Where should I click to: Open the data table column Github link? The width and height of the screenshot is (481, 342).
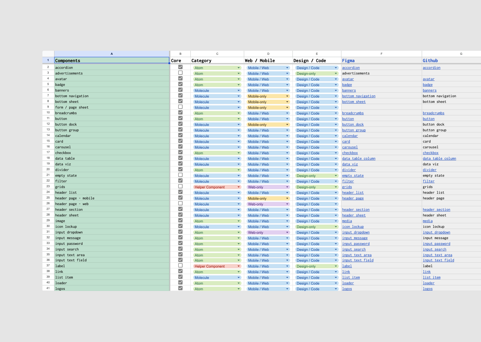pyautogui.click(x=439, y=158)
